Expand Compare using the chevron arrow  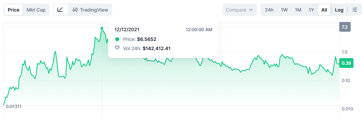pos(251,10)
